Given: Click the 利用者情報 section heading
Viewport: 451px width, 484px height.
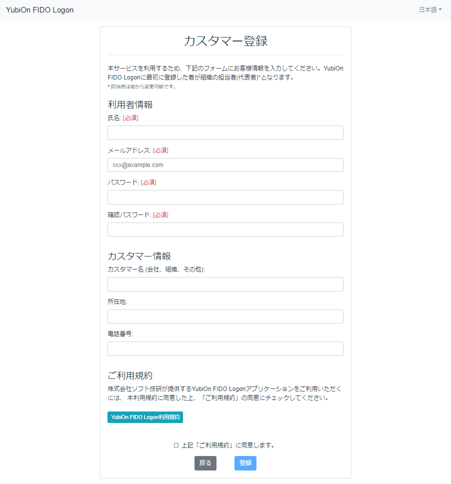Looking at the screenshot, I should tap(130, 104).
